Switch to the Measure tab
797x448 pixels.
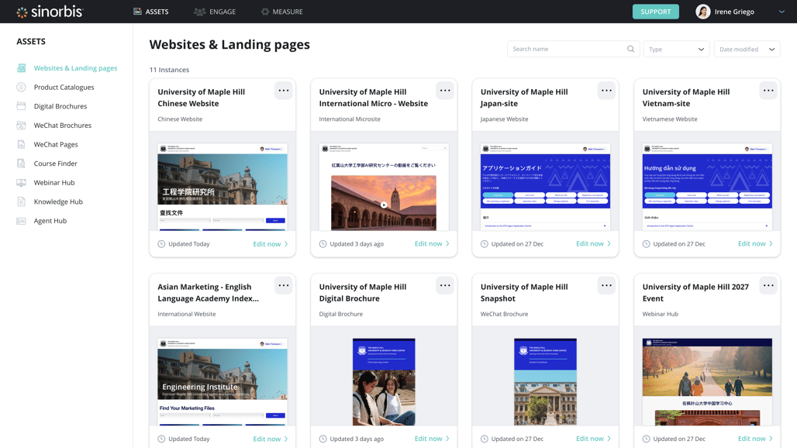(281, 12)
